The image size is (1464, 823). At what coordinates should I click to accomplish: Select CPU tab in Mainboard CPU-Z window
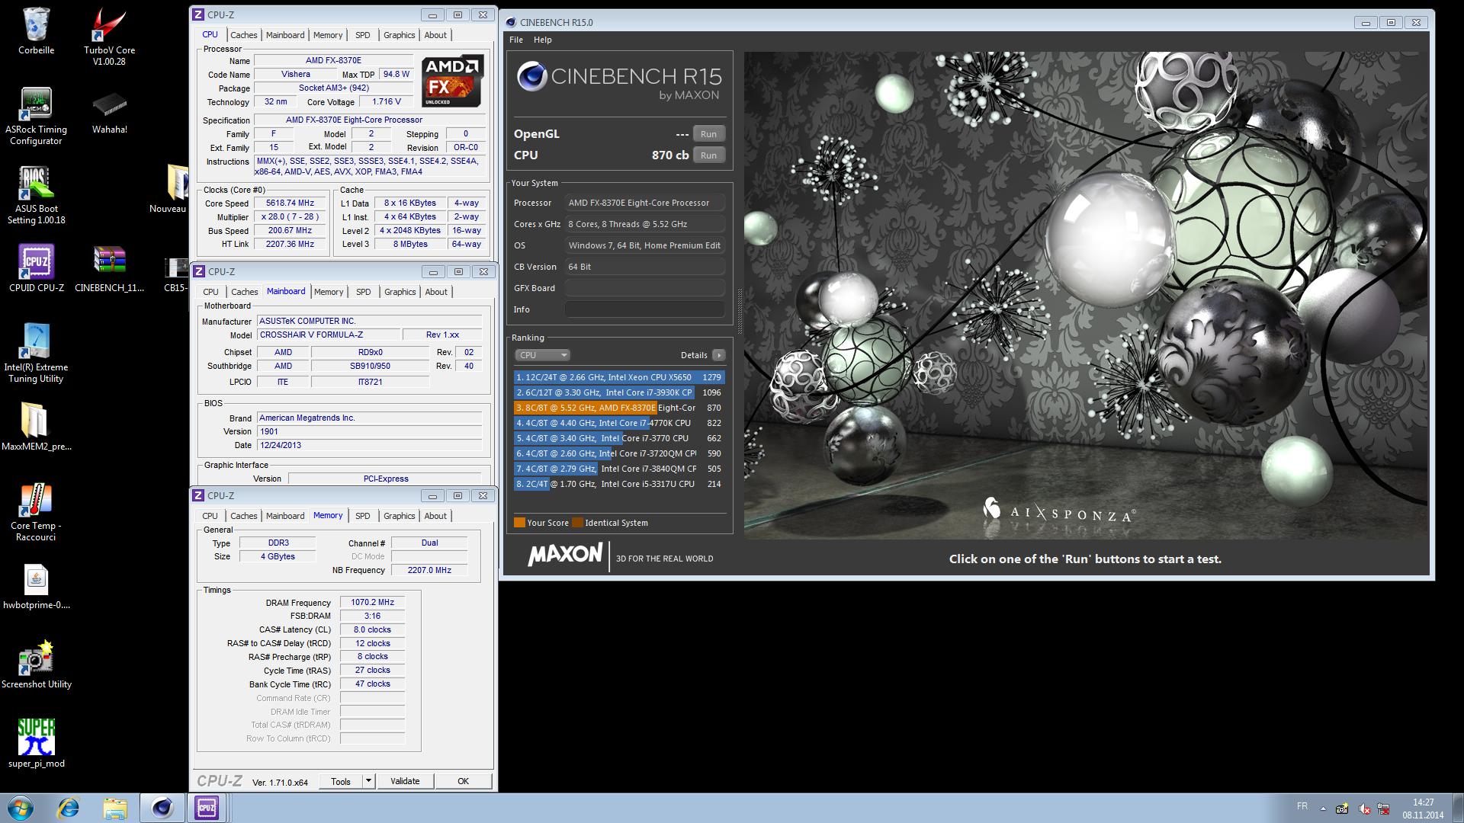211,292
